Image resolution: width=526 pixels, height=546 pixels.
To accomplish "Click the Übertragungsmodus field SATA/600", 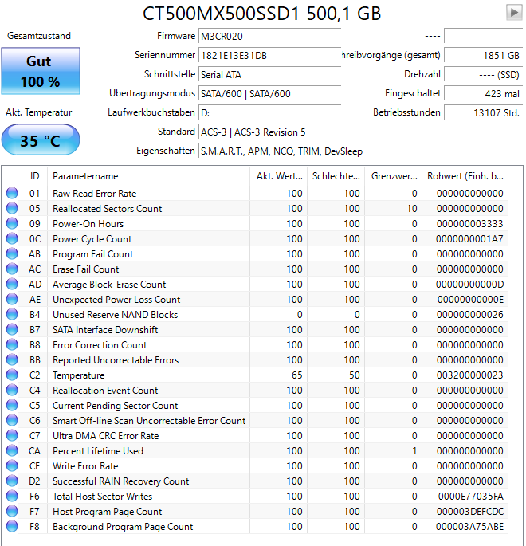I will tap(269, 94).
